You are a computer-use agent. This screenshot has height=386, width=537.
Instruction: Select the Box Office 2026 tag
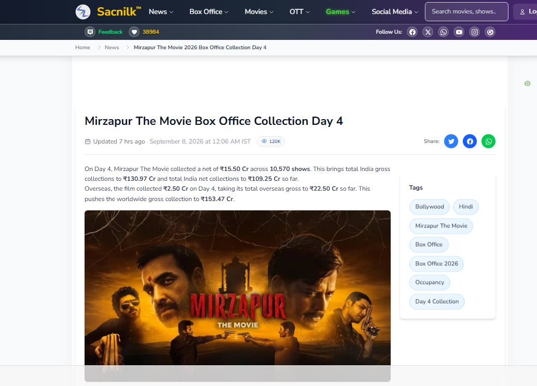click(437, 264)
